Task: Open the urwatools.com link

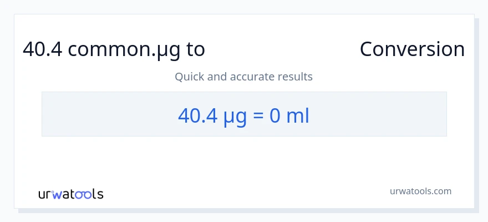Action: (420, 191)
